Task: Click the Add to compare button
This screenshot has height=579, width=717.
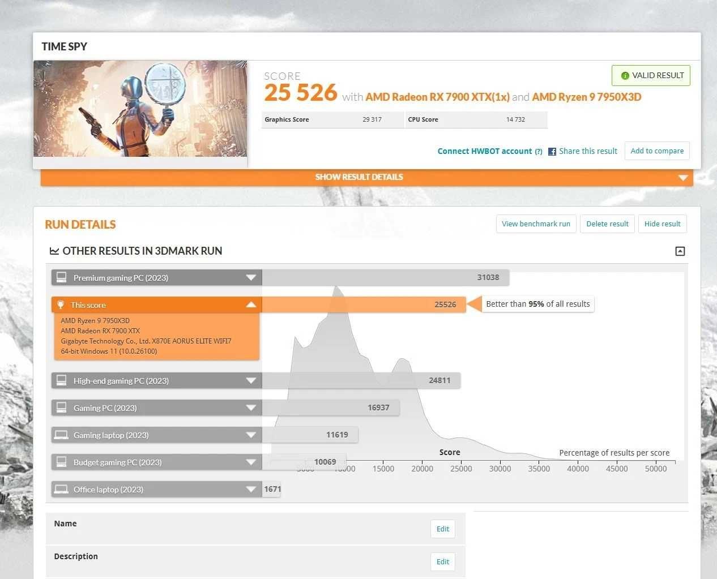Action: [x=657, y=151]
